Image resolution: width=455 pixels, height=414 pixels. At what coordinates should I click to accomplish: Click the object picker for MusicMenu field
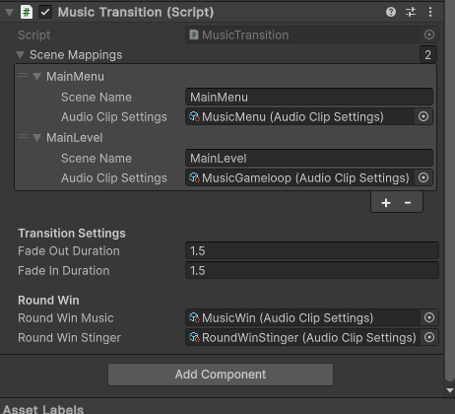423,116
